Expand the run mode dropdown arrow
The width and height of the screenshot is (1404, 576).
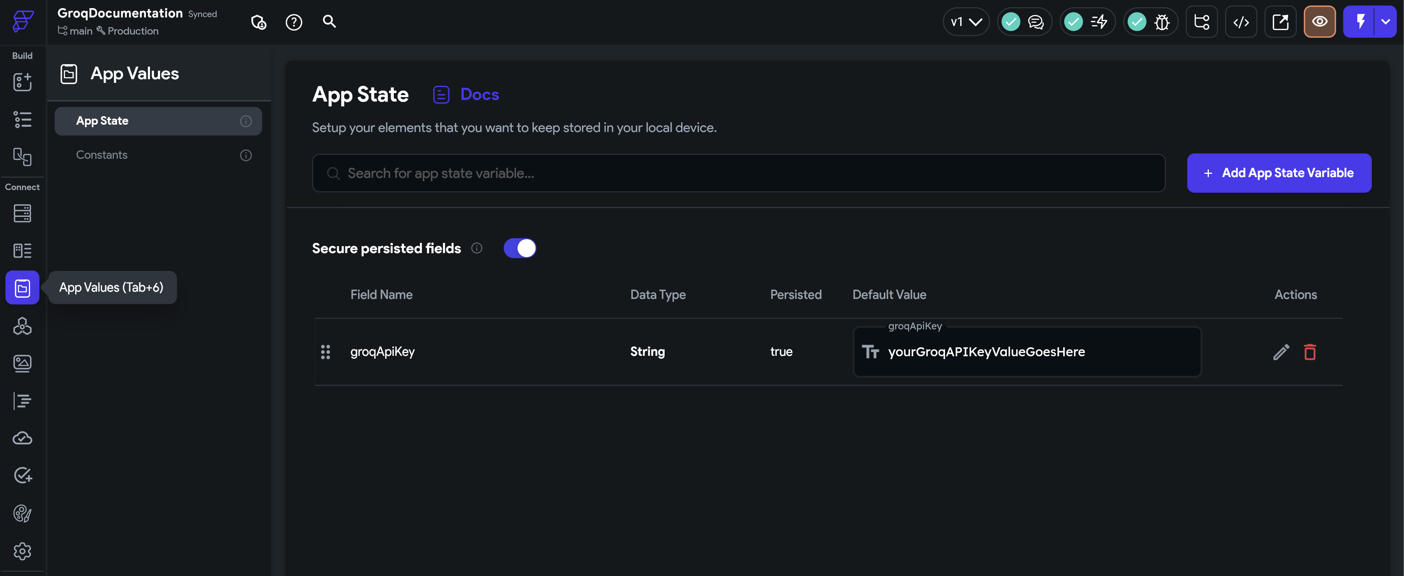pyautogui.click(x=1385, y=22)
